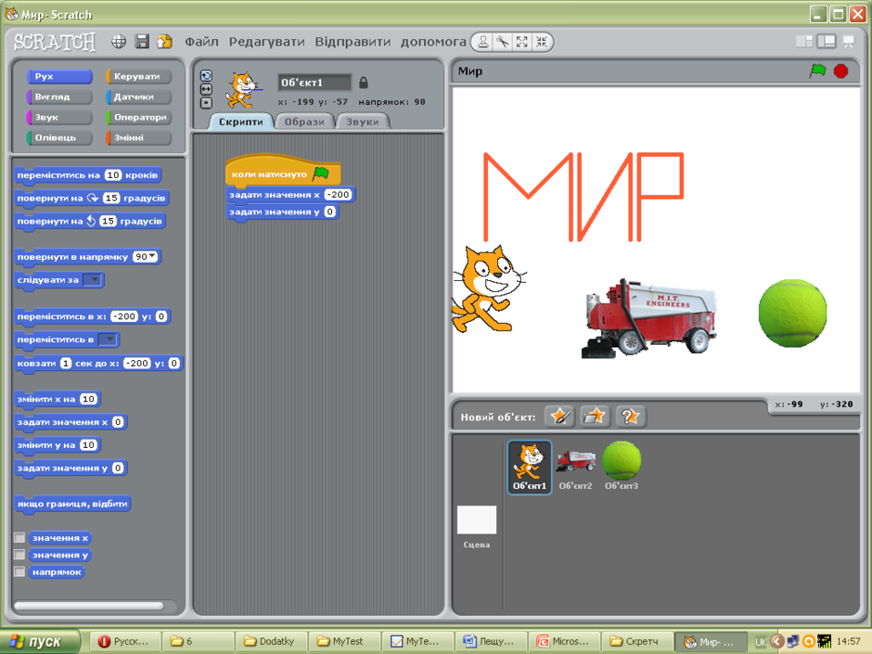The width and height of the screenshot is (872, 654).
Task: Toggle the sprite lock icon
Action: pyautogui.click(x=363, y=83)
